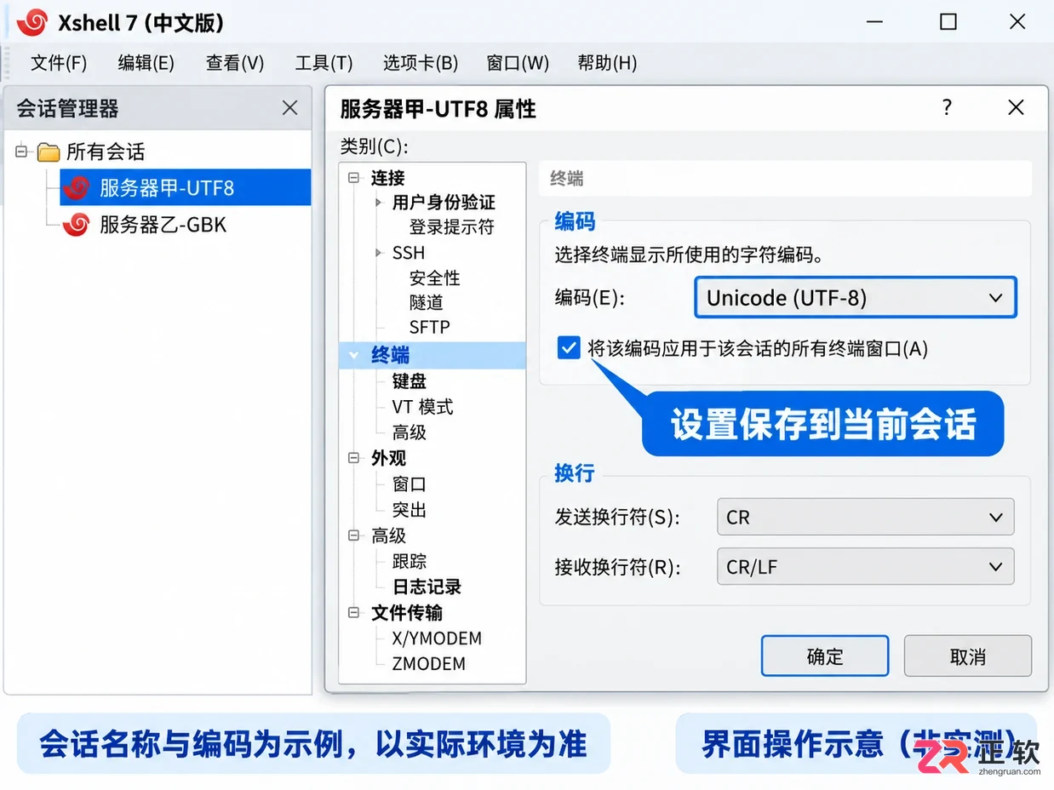1054x790 pixels.
Task: Click the 取消 button
Action: tap(968, 656)
